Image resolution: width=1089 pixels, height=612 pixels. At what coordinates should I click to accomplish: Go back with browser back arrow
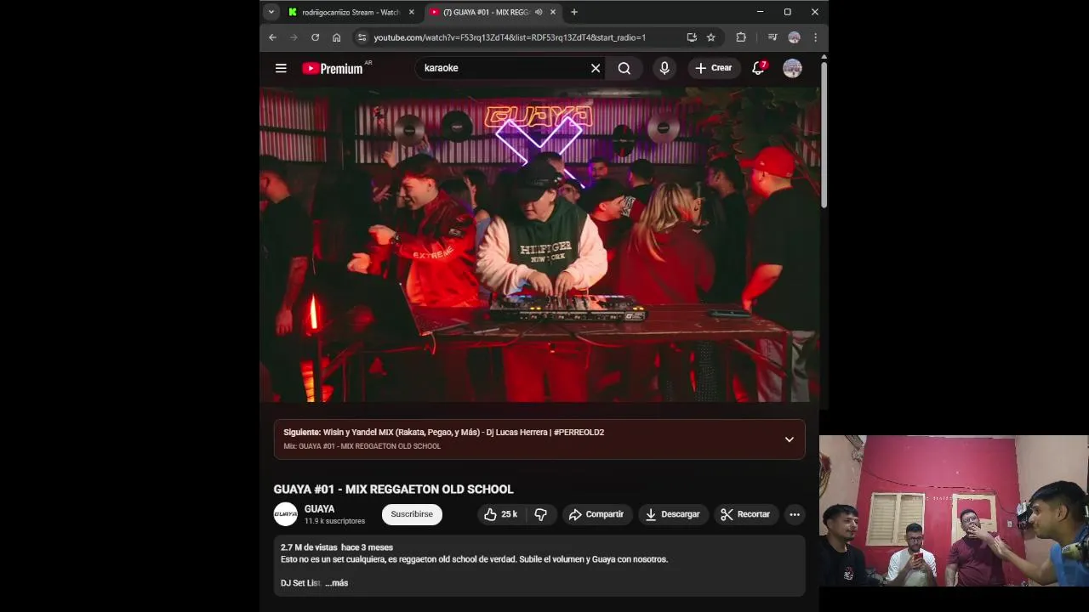pos(272,37)
